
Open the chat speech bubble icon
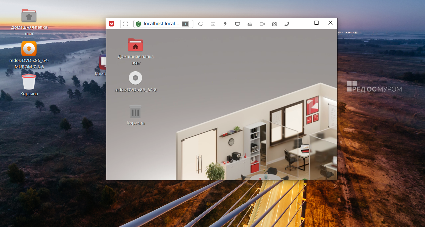coord(201,24)
